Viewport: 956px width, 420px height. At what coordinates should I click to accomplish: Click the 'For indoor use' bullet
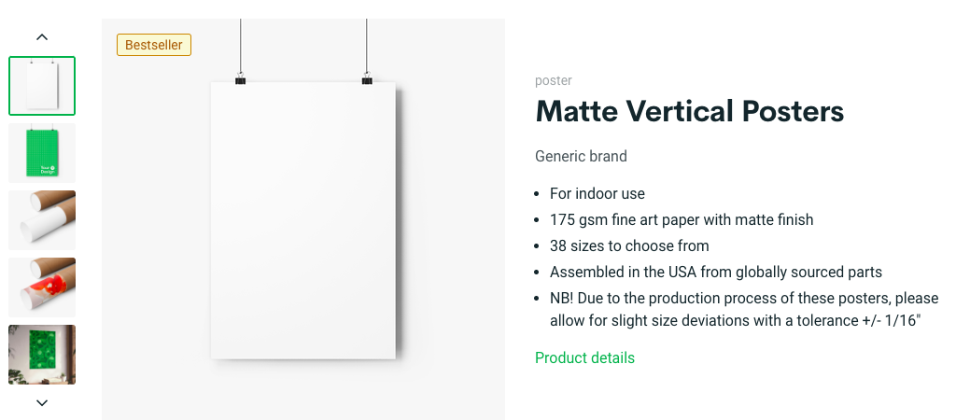pyautogui.click(x=597, y=194)
